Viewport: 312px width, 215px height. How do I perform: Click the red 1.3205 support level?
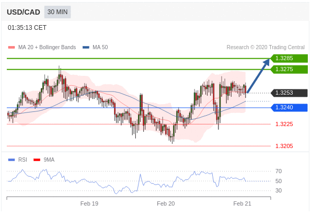tap(284, 146)
